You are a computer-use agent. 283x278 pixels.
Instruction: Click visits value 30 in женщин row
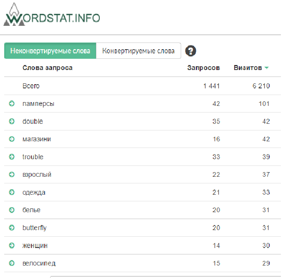[266, 245]
